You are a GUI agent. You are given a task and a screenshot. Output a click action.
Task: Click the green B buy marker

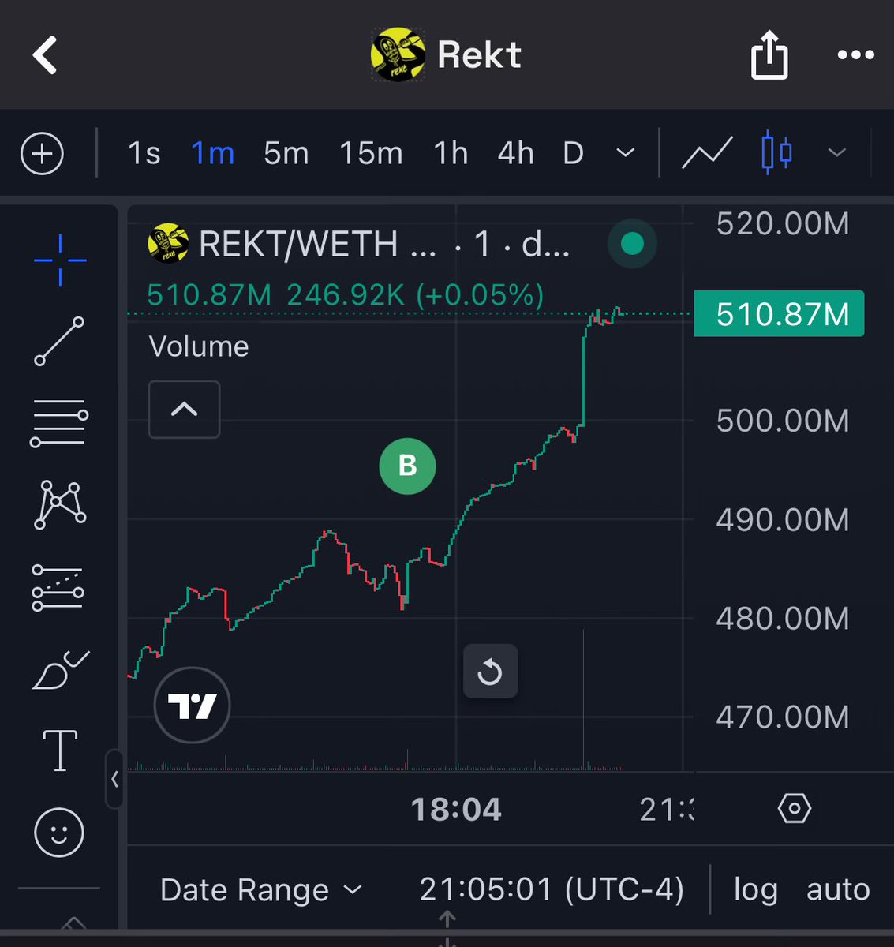pyautogui.click(x=407, y=466)
